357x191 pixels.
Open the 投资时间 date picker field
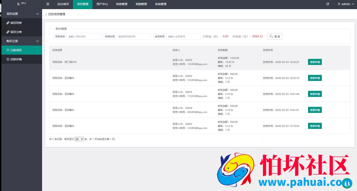pos(134,37)
